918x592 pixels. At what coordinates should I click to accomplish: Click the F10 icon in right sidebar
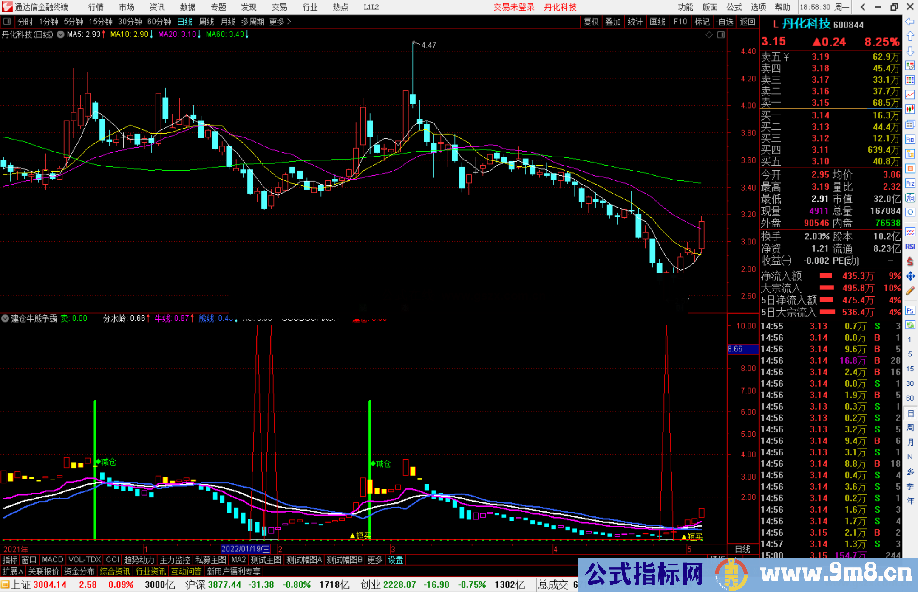coord(910,139)
